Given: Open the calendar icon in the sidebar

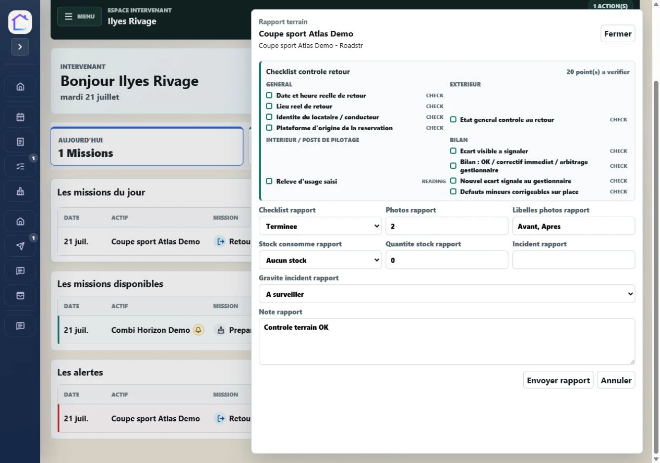Looking at the screenshot, I should pyautogui.click(x=20, y=117).
